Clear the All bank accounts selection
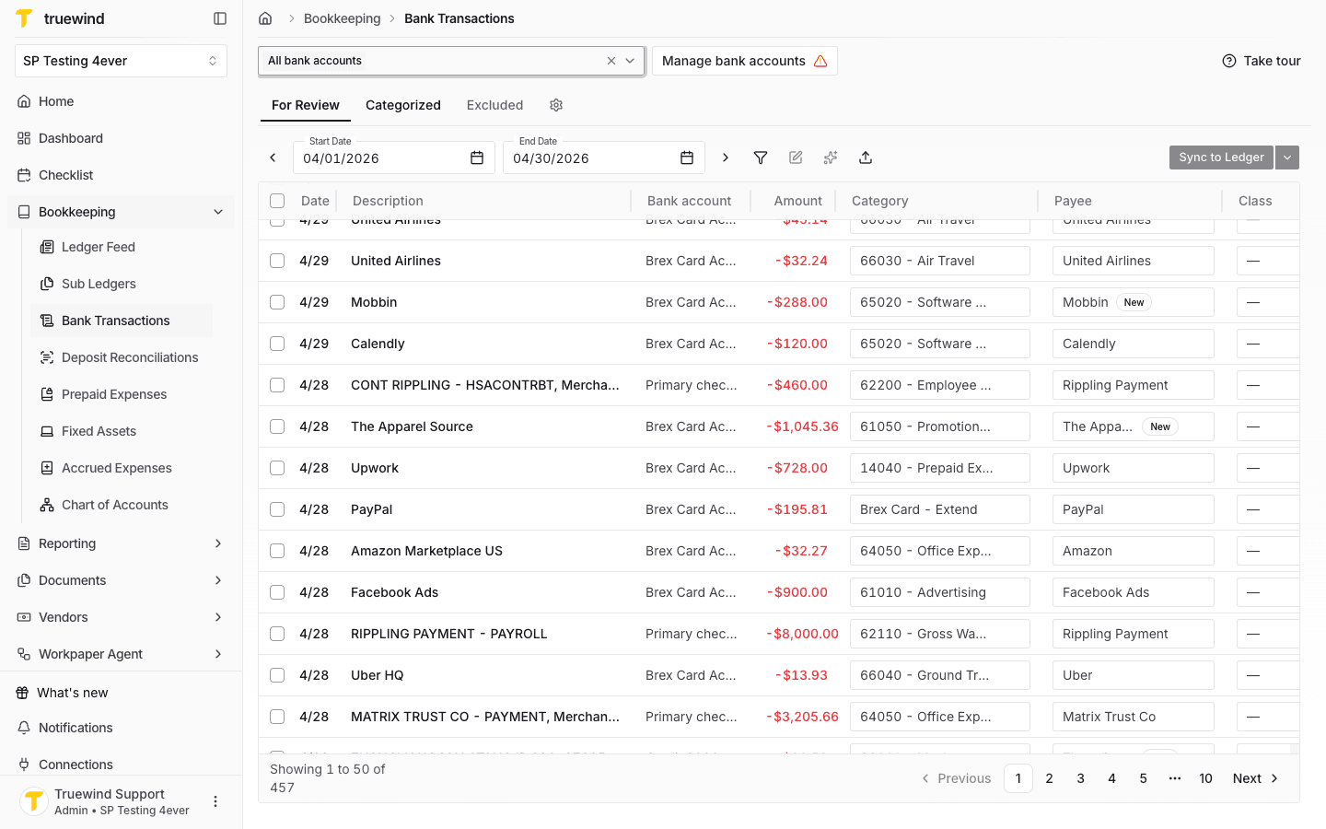This screenshot has height=829, width=1326. tap(611, 61)
